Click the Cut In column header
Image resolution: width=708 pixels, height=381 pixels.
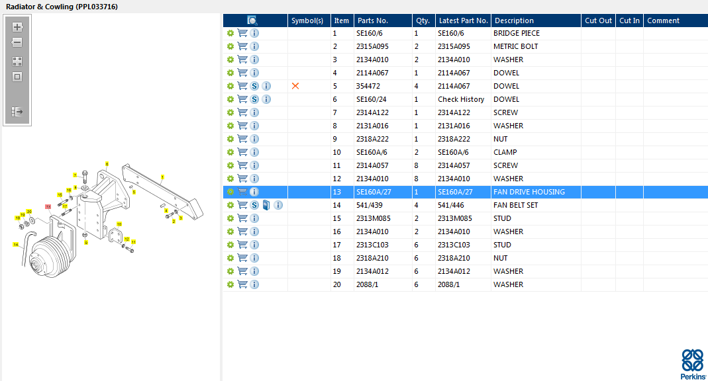coord(629,21)
